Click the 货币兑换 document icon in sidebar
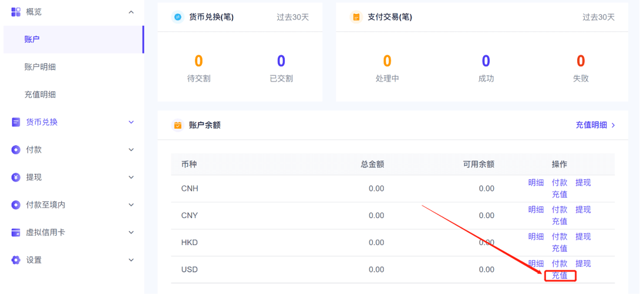The image size is (640, 295). (15, 122)
